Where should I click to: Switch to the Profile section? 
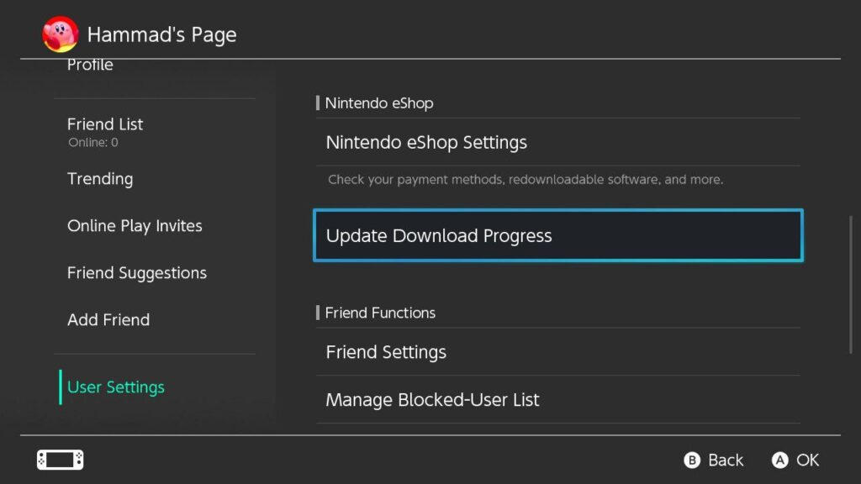click(90, 64)
